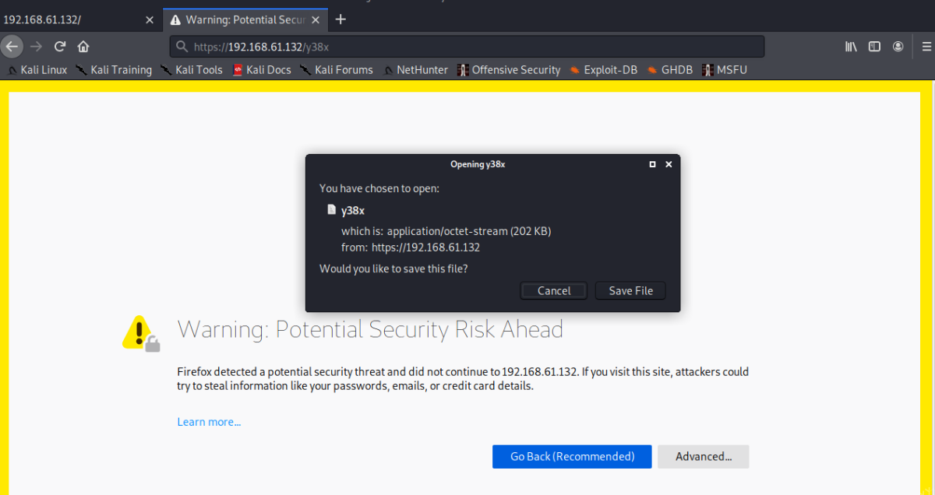
Task: Expand the Advanced options
Action: (x=703, y=457)
